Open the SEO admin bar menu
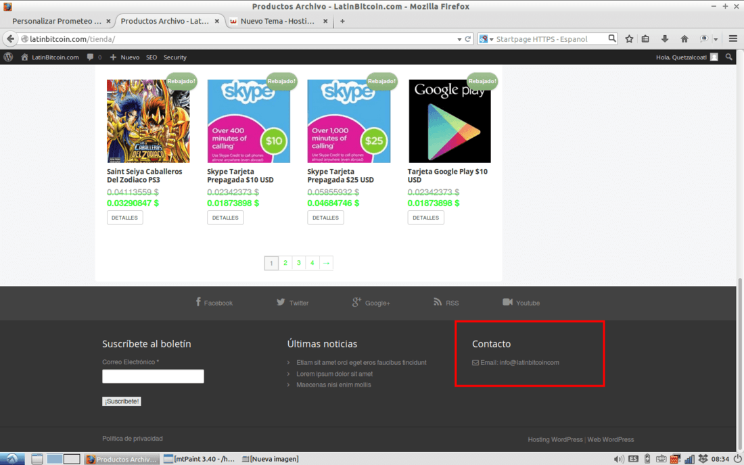This screenshot has width=744, height=465. [152, 57]
